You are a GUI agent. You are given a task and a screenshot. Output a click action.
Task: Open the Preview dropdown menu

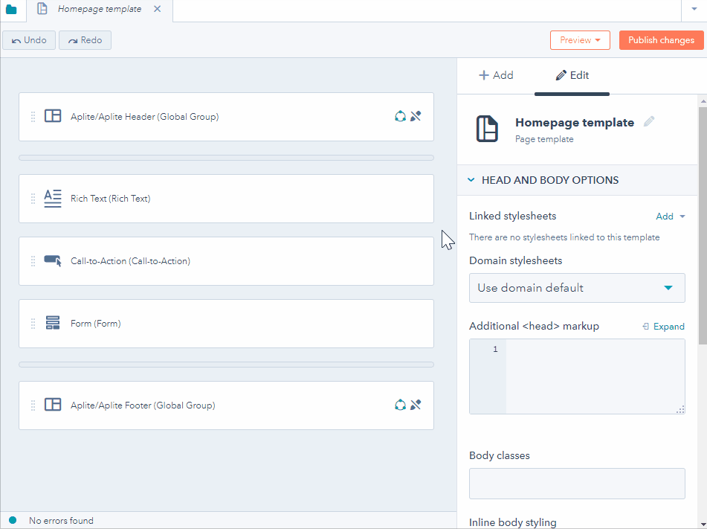point(580,40)
